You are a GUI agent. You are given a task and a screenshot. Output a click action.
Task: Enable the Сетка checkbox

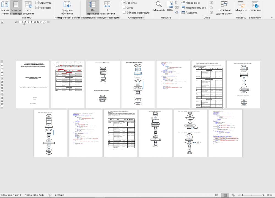point(124,8)
